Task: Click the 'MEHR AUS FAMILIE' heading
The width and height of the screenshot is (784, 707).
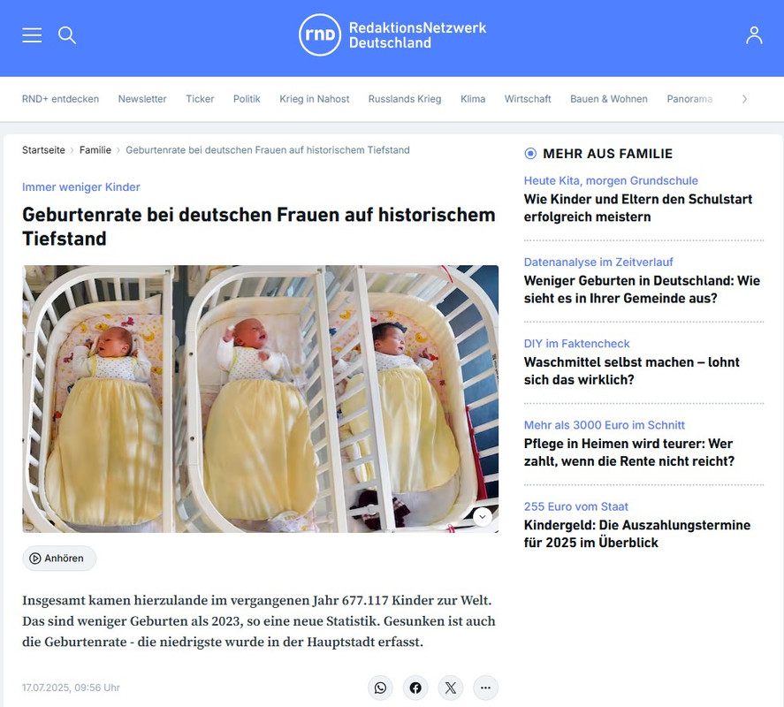Action: 607,154
